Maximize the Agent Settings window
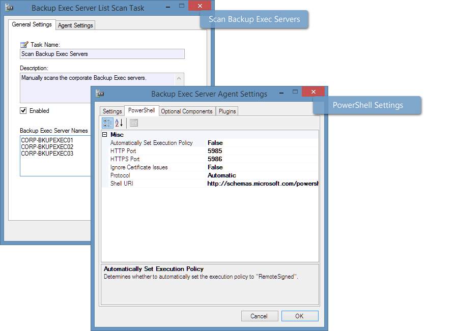 (295, 92)
